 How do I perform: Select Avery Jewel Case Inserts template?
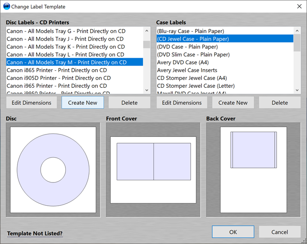tap(187, 70)
